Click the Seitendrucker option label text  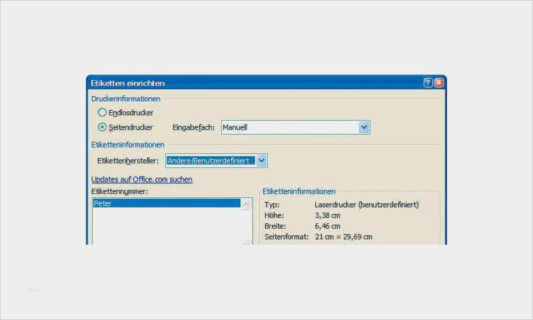(131, 127)
